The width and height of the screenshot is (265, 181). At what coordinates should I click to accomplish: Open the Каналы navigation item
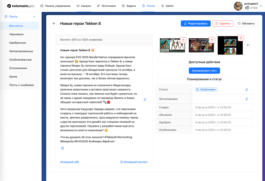[x=84, y=6]
